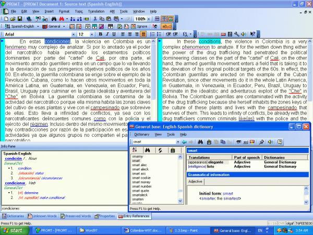This screenshot has height=235, width=313.
Task: Expand the font size 12 dropdown
Action: tap(92, 34)
